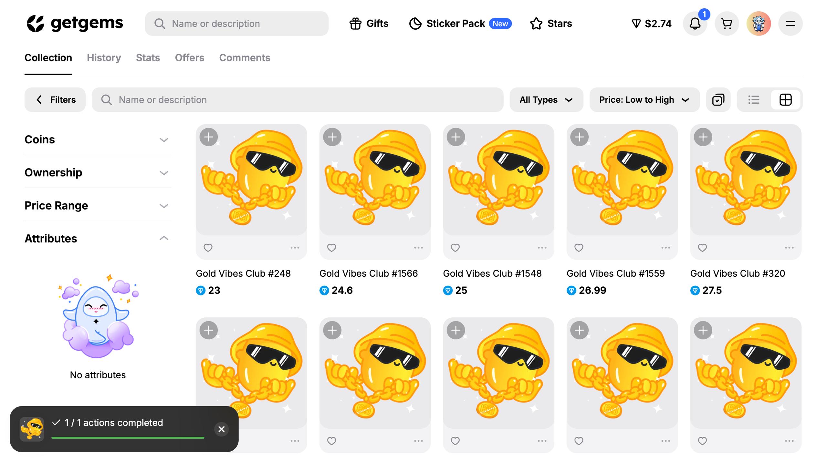Viewport: 827px width, 462px height.
Task: Switch to list view layout
Action: click(x=754, y=100)
